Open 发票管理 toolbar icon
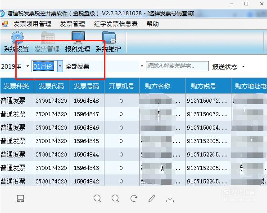The height and width of the screenshot is (213, 267). coord(48,38)
